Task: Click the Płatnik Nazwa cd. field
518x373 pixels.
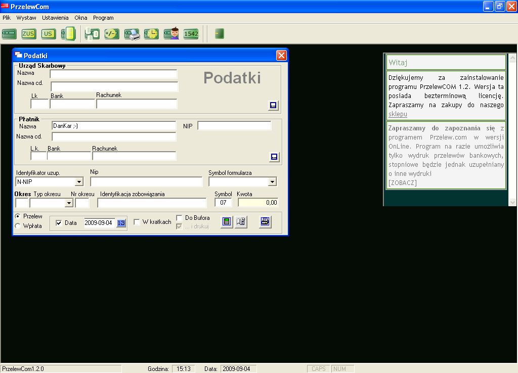Action: [x=114, y=136]
